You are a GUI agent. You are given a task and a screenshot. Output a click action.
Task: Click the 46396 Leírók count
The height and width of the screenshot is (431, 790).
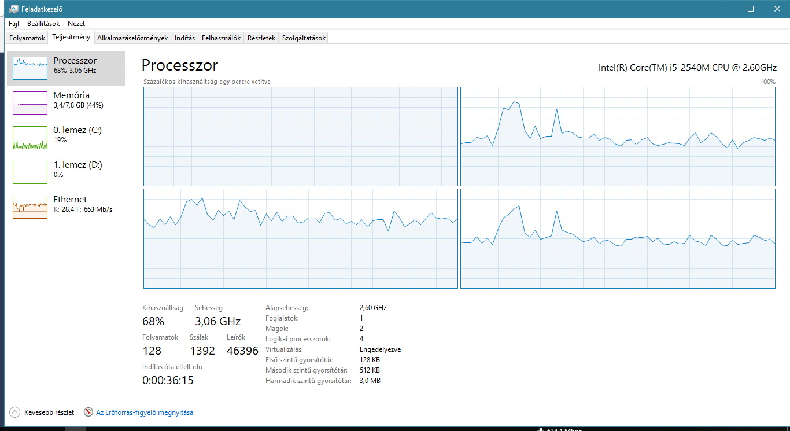tap(242, 351)
